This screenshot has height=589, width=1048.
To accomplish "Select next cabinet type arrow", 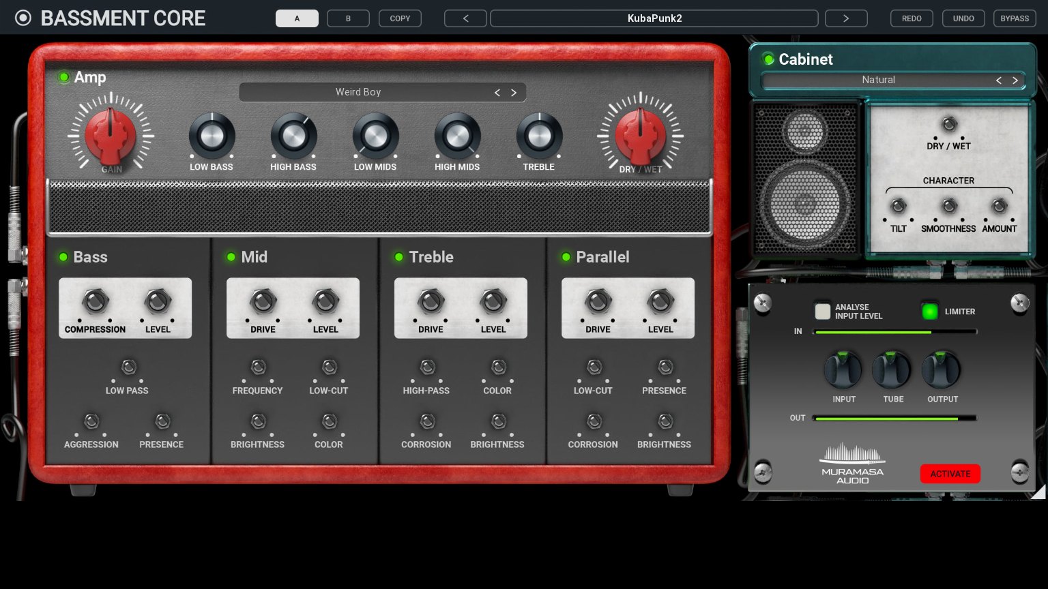I will pos(1015,80).
